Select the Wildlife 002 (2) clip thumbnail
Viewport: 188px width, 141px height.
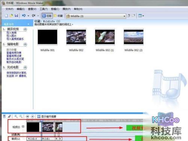click(x=133, y=37)
